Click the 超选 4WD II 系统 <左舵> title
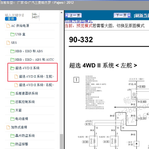149x149 pixels. [103, 65]
